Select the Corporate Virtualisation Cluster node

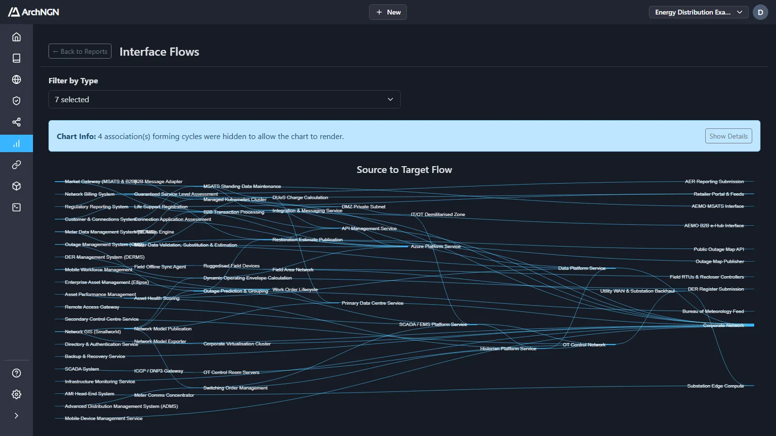pyautogui.click(x=237, y=344)
